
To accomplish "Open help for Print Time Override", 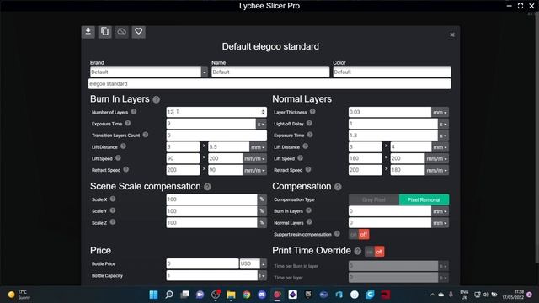I will (358, 251).
